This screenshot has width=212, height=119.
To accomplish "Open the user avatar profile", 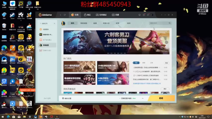I will point(152,15).
